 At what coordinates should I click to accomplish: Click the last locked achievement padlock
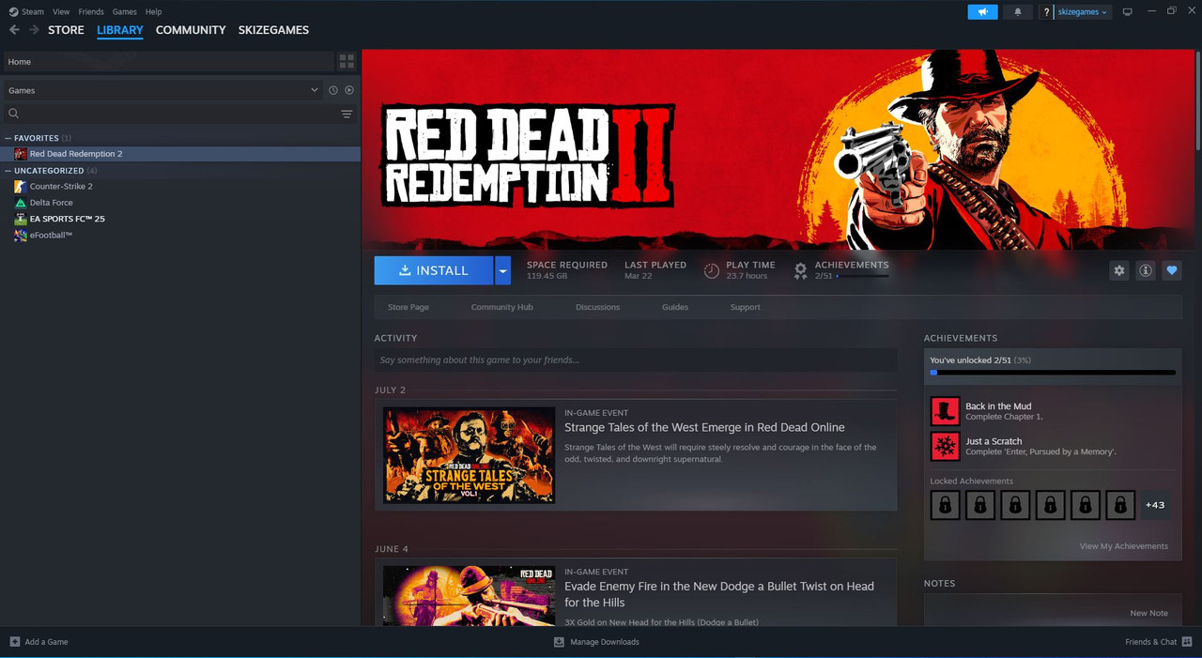point(1120,505)
